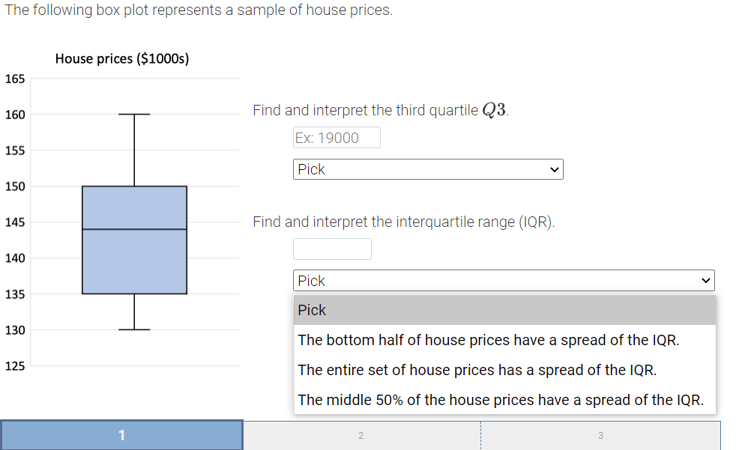Click the upper whisker at 160
The width and height of the screenshot is (739, 450).
[133, 114]
